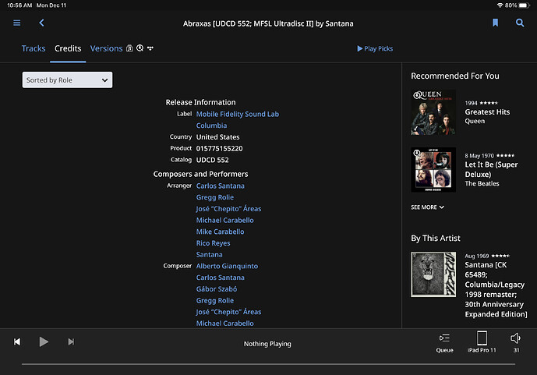Viewport: 537px width, 375px height.
Task: Open composer Gregg Rolie link
Action: point(215,301)
